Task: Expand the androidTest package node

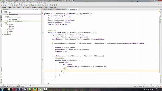Action: (x=6, y=21)
